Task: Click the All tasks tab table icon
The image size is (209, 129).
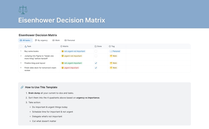Action: coord(21,40)
